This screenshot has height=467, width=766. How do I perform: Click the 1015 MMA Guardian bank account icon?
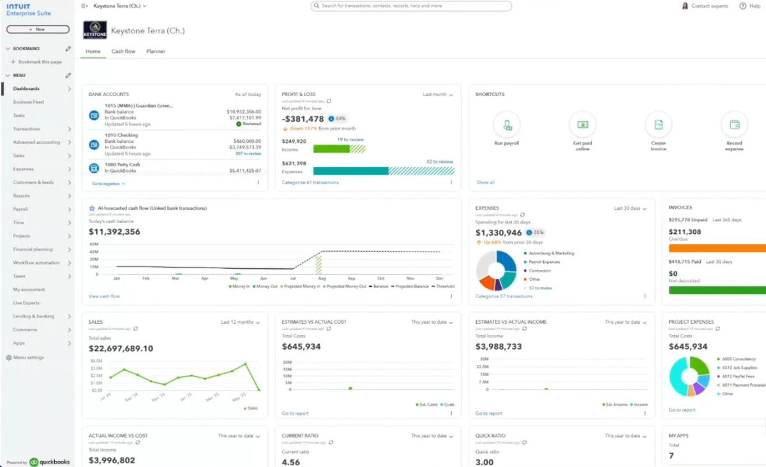(x=94, y=115)
